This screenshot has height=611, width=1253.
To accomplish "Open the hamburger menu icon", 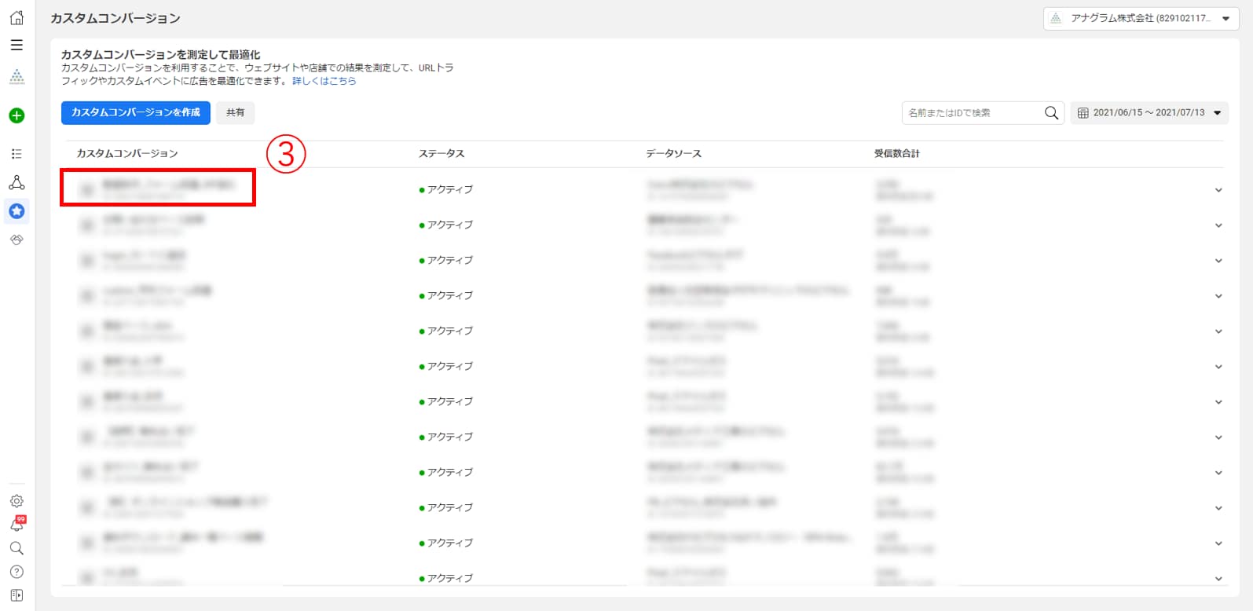I will coord(16,46).
